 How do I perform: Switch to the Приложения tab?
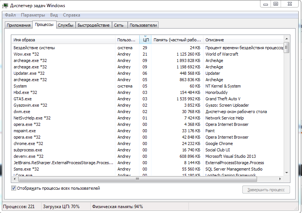19,25
